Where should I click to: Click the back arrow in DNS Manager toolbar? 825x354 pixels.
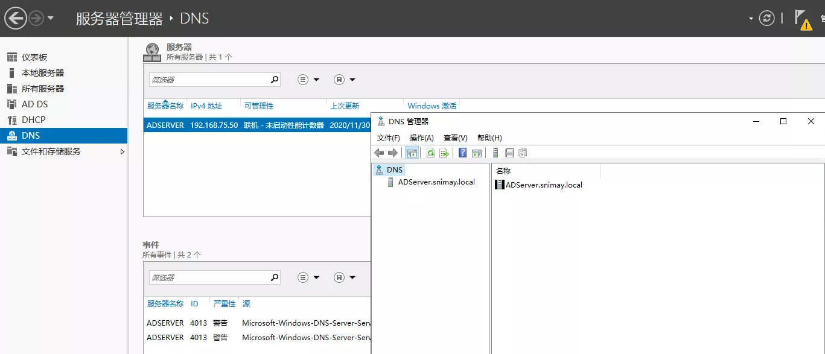[x=379, y=153]
